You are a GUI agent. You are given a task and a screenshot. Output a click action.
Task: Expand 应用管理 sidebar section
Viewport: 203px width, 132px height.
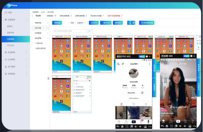tap(27, 52)
